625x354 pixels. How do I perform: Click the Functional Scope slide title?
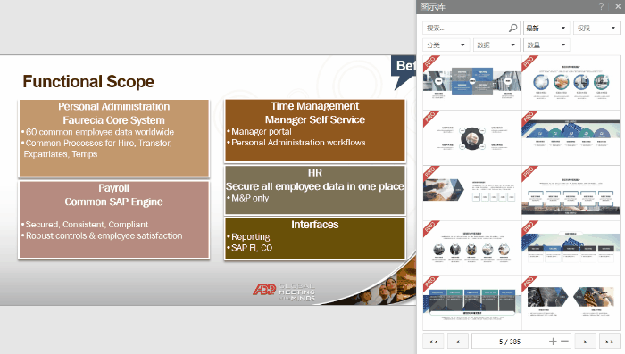pyautogui.click(x=88, y=82)
